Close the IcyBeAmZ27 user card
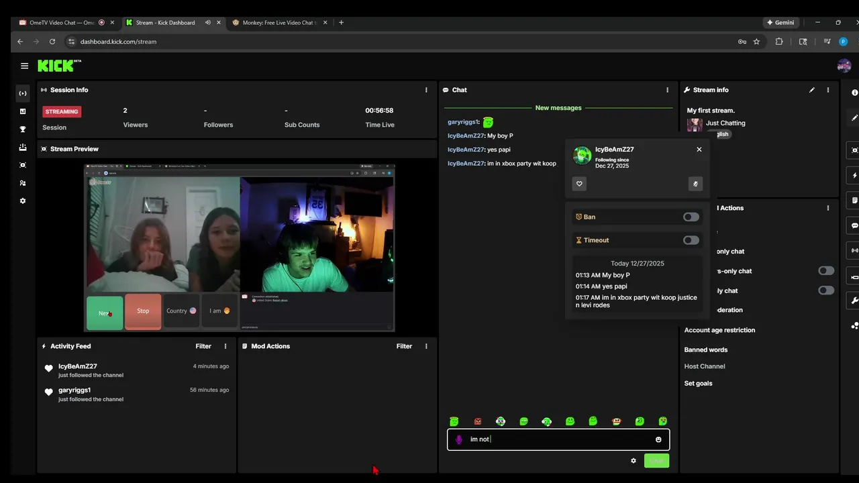 click(699, 150)
